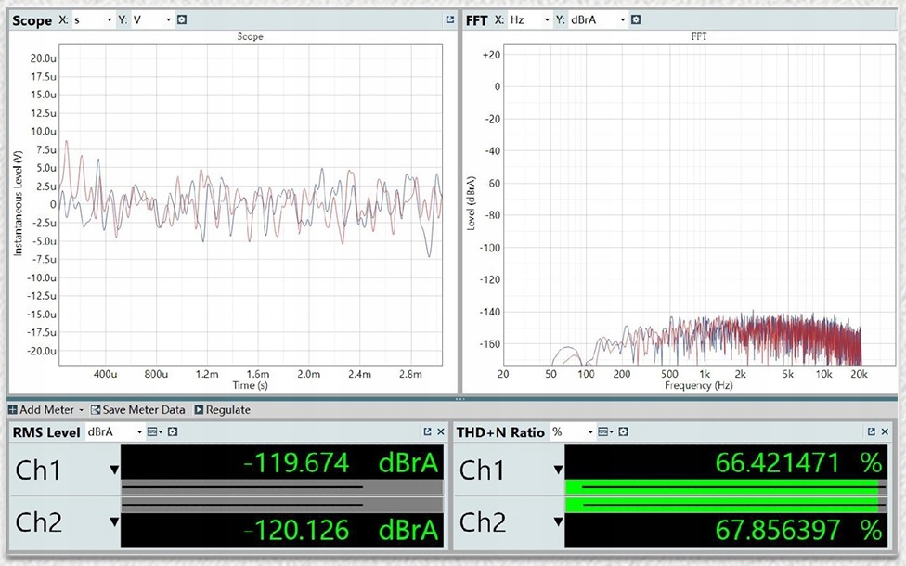The width and height of the screenshot is (906, 566).
Task: Open Scope X-axis unit dropdown
Action: [x=93, y=19]
